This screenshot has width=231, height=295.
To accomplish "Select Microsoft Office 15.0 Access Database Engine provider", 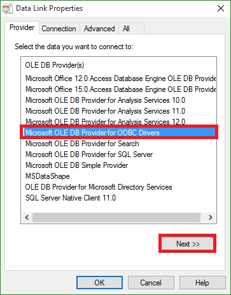I will [x=120, y=89].
